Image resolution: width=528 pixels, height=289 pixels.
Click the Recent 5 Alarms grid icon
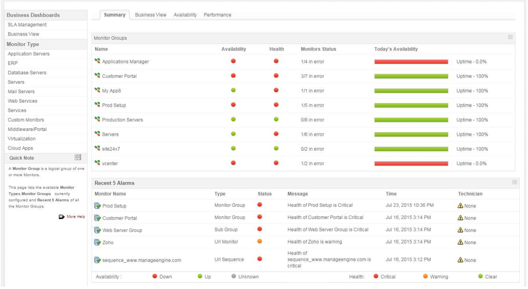[x=514, y=182]
